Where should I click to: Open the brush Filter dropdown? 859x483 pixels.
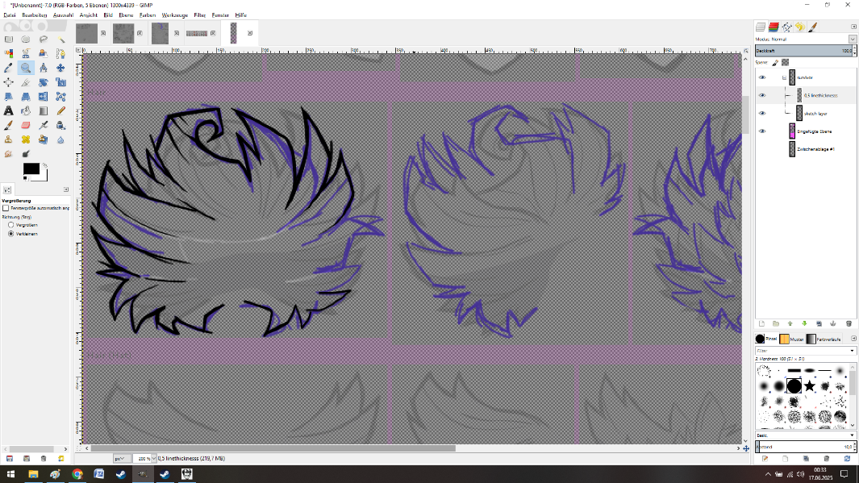tap(853, 351)
